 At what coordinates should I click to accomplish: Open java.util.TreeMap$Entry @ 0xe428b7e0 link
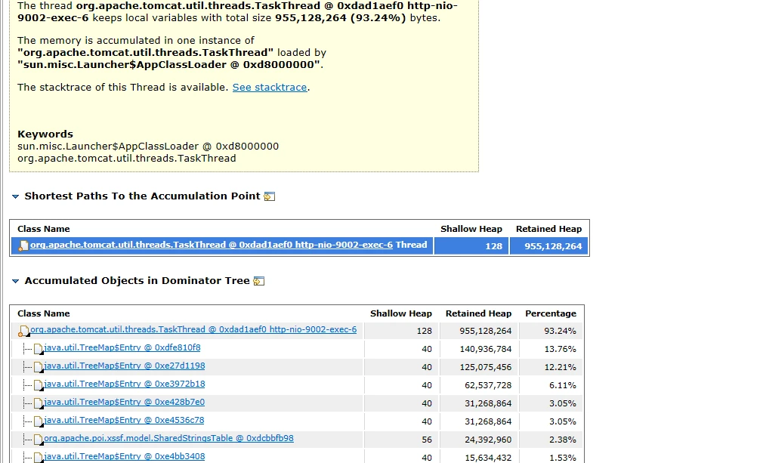(x=125, y=402)
